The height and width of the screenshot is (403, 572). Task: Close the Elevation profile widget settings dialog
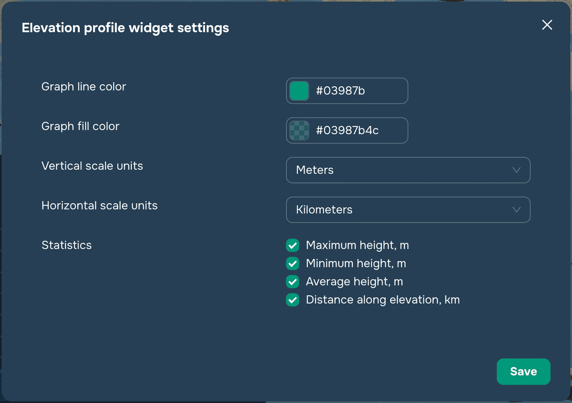pyautogui.click(x=547, y=25)
